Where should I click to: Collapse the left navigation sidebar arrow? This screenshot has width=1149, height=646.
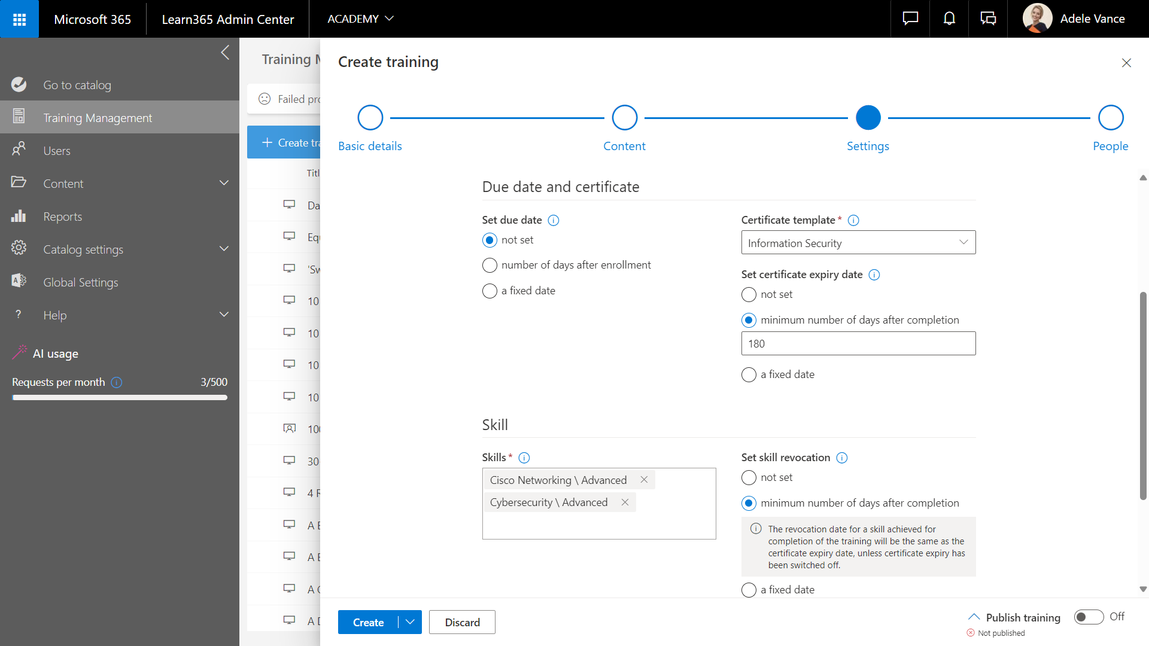[225, 53]
